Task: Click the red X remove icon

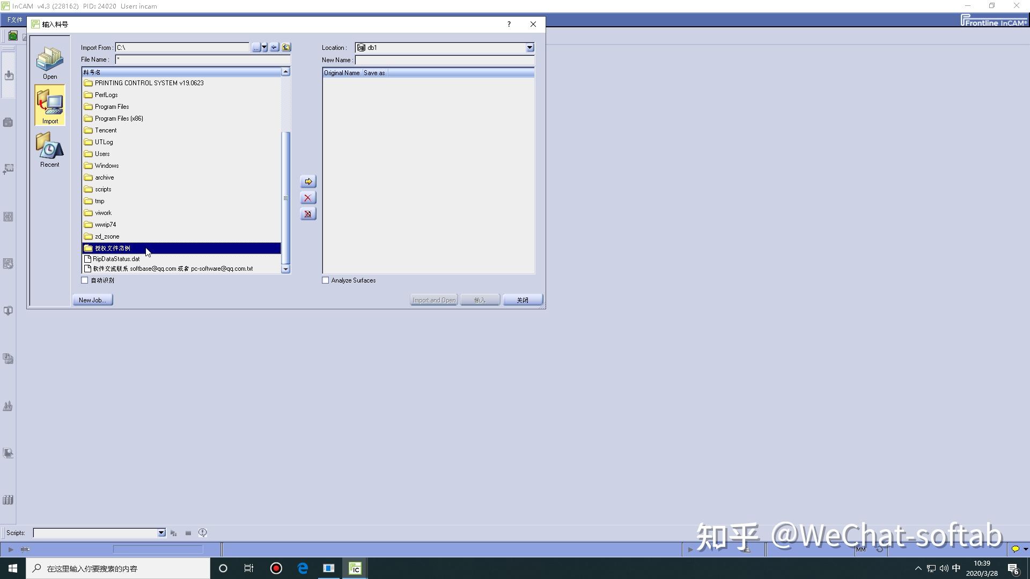Action: coord(308,197)
